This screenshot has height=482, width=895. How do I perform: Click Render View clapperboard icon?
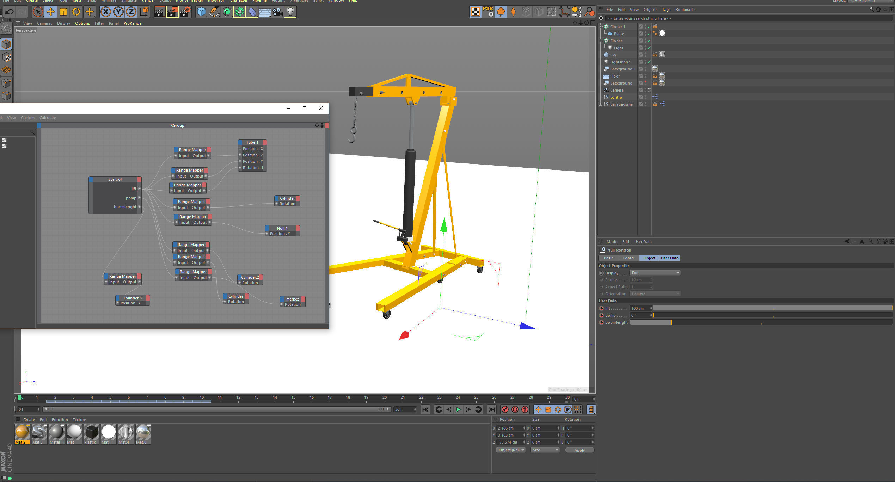(159, 12)
